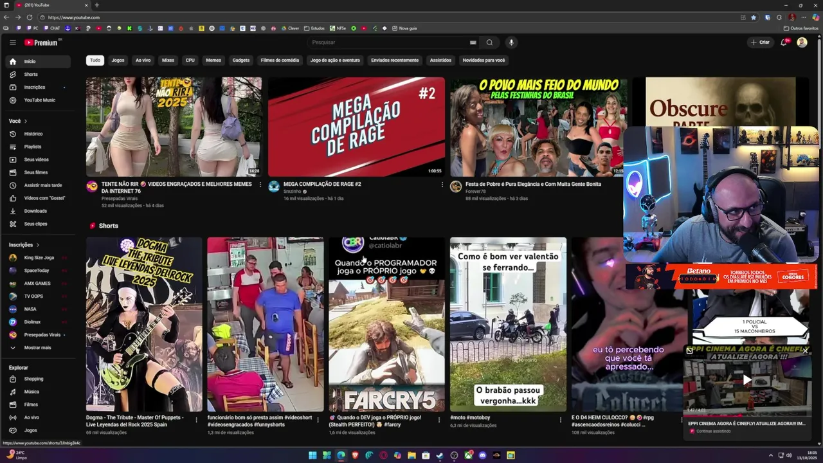Open the account avatar menu
The image size is (823, 463).
(802, 42)
